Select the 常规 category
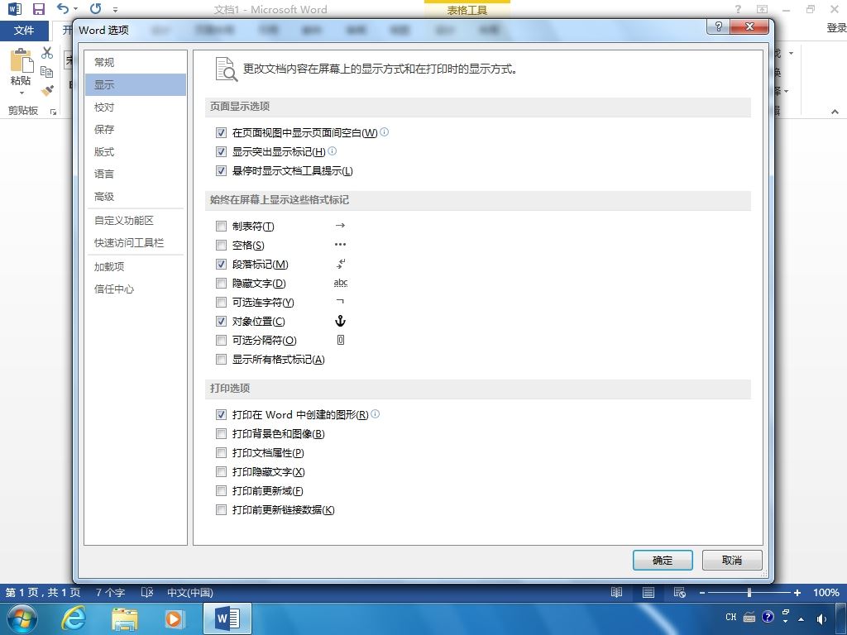The width and height of the screenshot is (847, 635). click(136, 62)
